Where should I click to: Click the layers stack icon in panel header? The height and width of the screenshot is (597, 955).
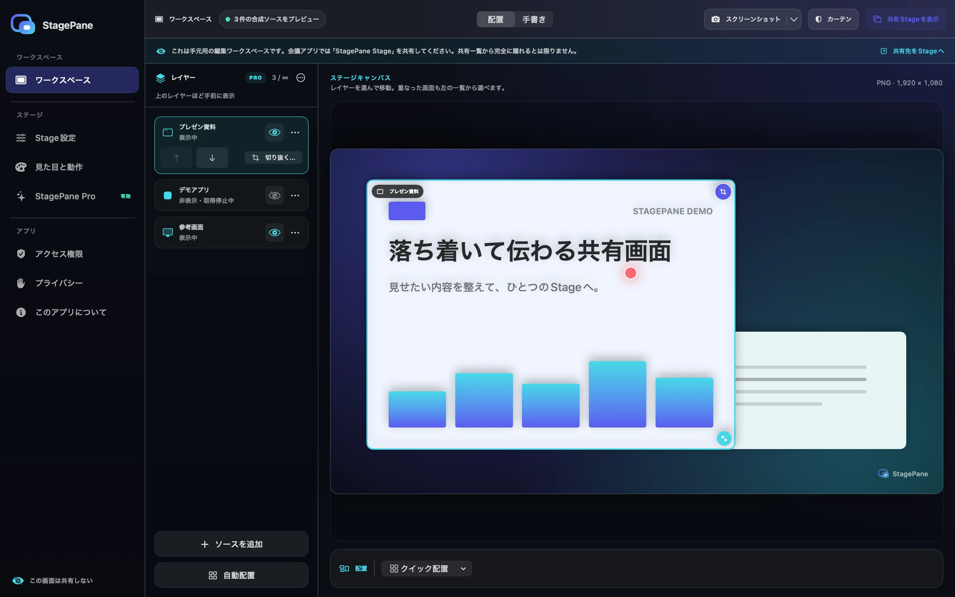pyautogui.click(x=160, y=78)
